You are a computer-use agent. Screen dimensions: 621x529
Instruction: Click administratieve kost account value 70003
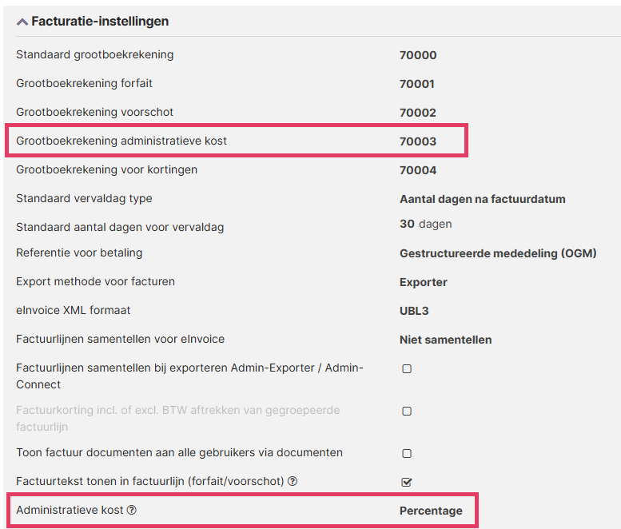418,141
